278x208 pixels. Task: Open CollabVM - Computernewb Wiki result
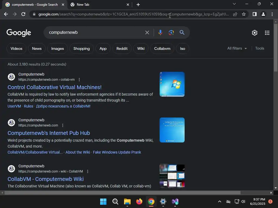[46, 179]
